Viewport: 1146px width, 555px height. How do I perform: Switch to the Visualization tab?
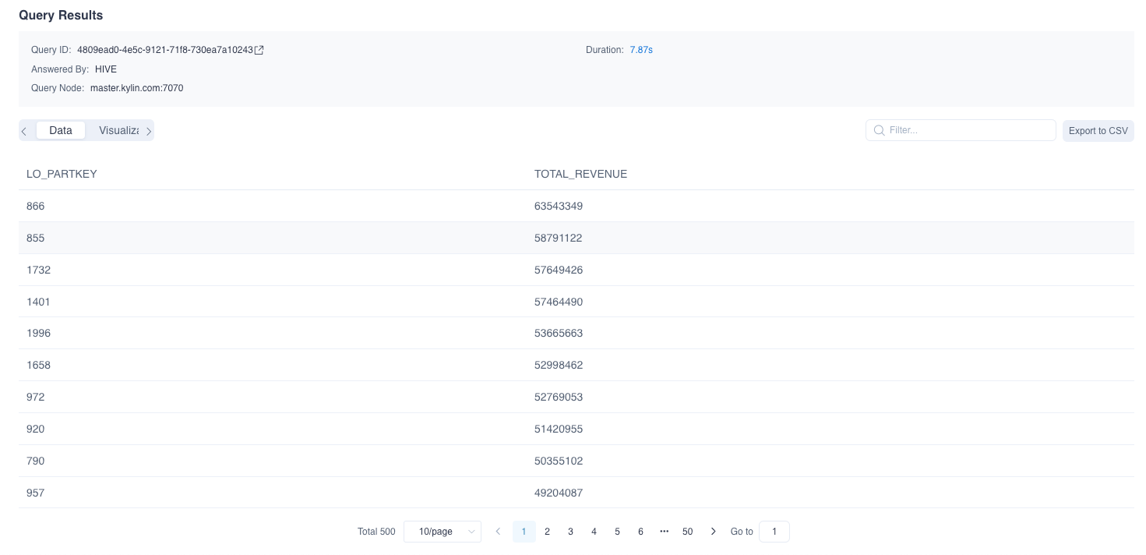[118, 130]
